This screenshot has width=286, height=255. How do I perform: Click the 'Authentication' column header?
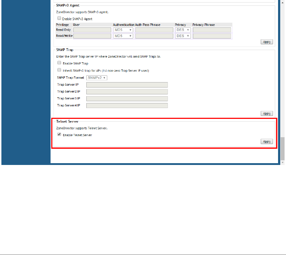(x=123, y=25)
